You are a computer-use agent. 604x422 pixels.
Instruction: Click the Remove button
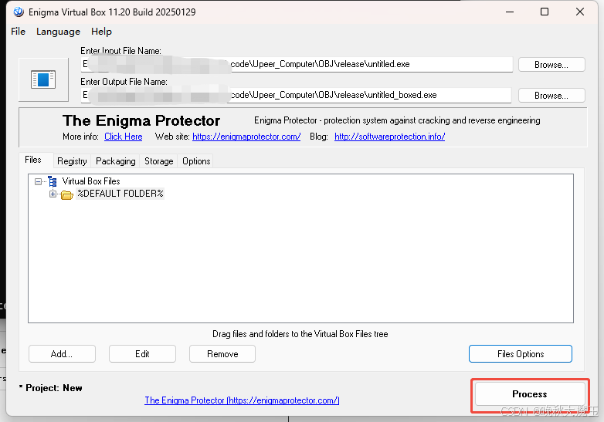(x=222, y=354)
